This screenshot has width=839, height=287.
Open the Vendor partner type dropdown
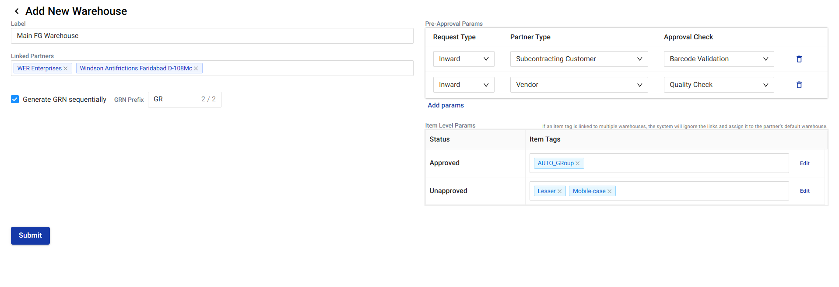[x=579, y=85]
